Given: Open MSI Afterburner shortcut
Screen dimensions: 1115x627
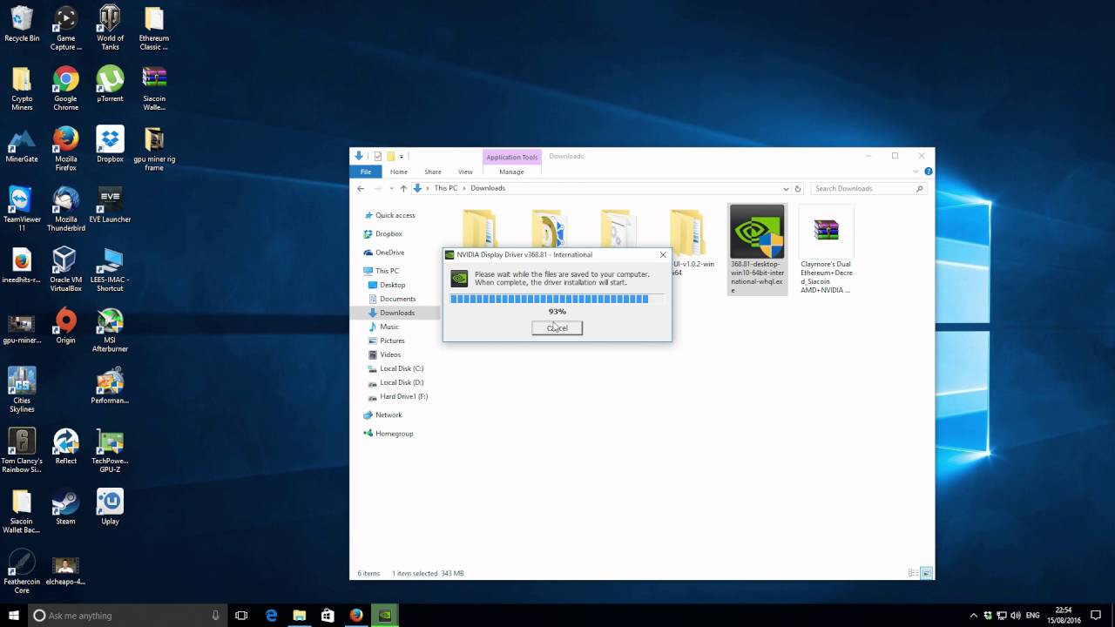Looking at the screenshot, I should click(110, 329).
